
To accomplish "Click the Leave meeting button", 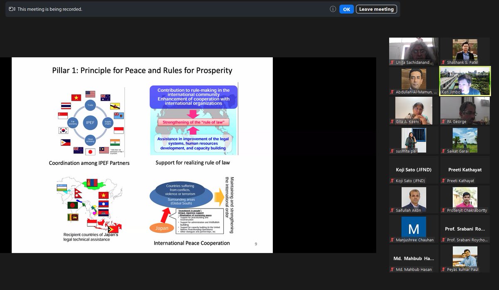I will (x=376, y=9).
